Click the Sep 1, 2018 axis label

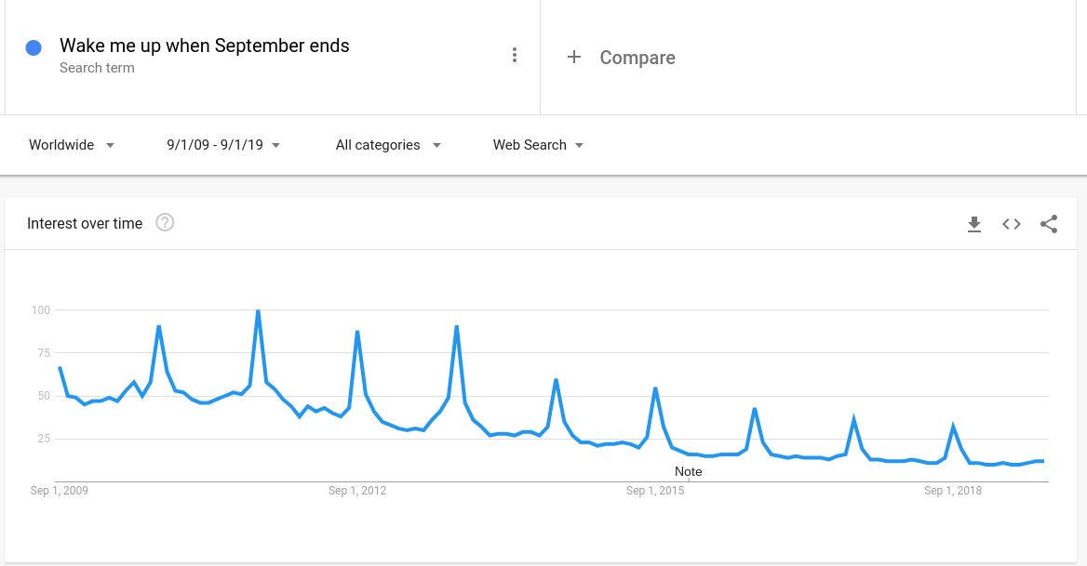coord(953,491)
